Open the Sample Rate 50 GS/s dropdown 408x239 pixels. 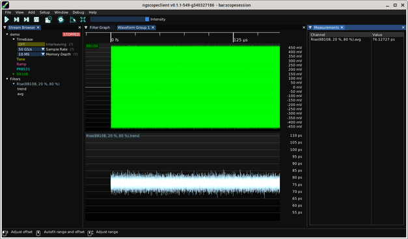(31, 49)
